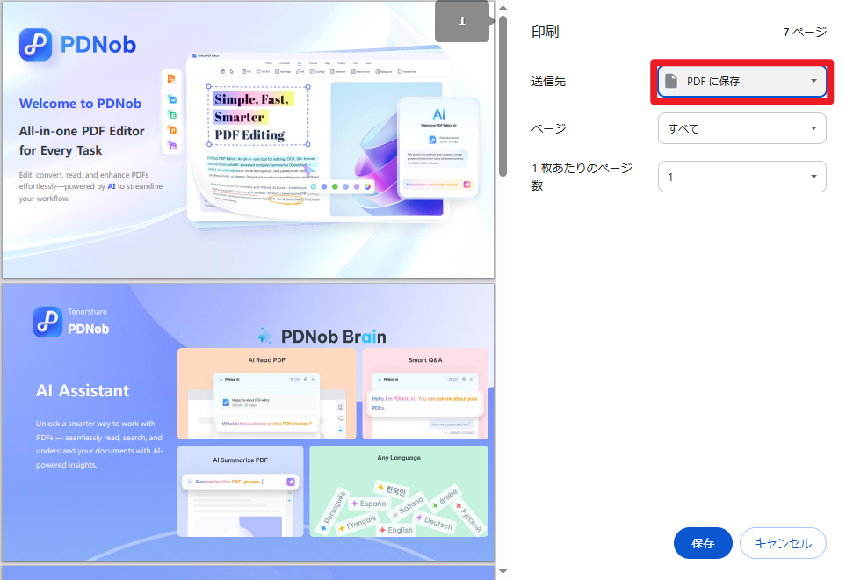Image resolution: width=846 pixels, height=580 pixels.
Task: Click the 7 ページ page count text
Action: 805,33
